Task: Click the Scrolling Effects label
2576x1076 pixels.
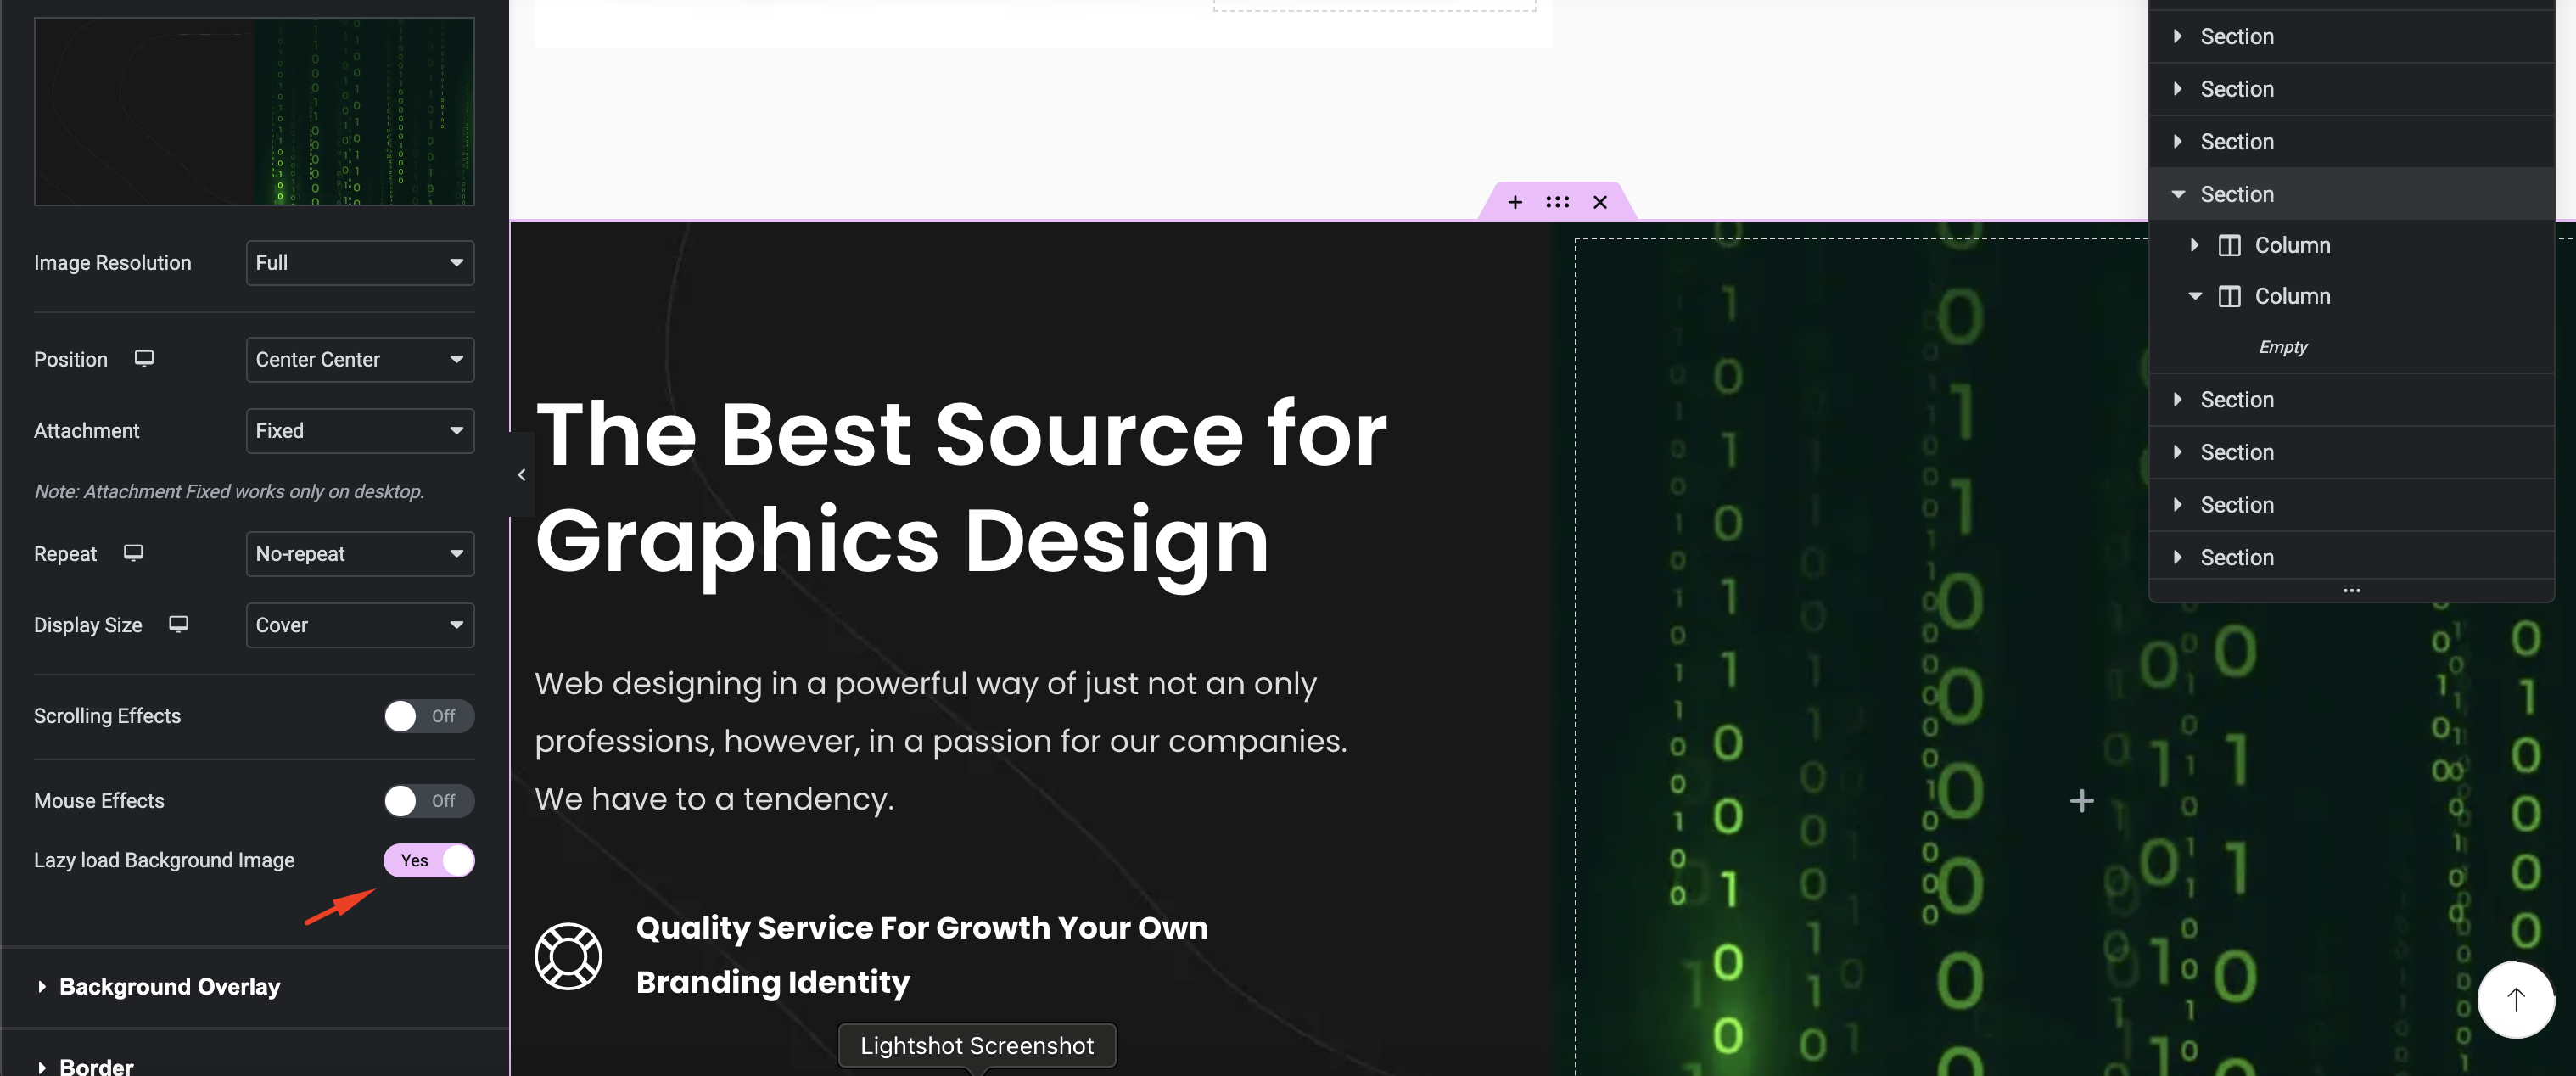Action: tap(107, 716)
